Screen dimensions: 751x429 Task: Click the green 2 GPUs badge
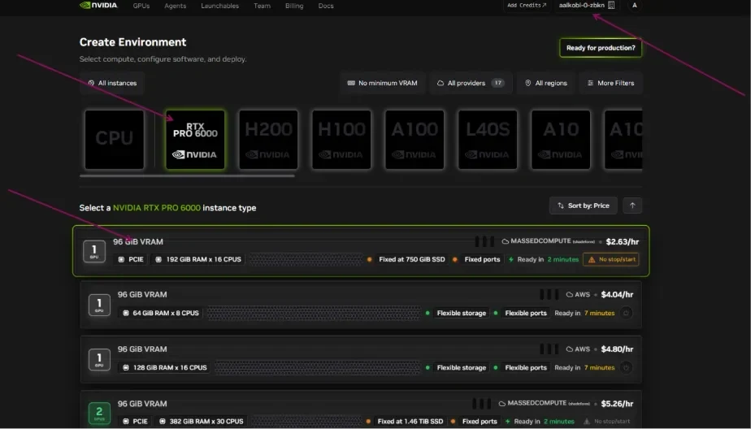coord(99,414)
